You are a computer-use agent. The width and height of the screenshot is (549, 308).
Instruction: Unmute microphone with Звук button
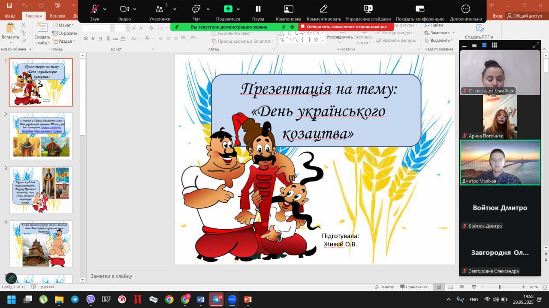click(94, 9)
